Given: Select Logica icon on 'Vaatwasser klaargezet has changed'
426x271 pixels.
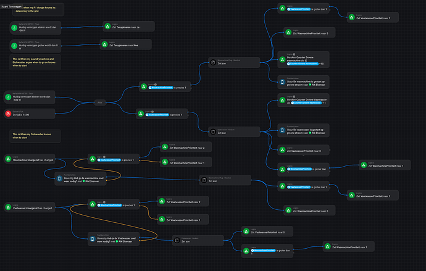Looking at the screenshot, I should [8, 207].
